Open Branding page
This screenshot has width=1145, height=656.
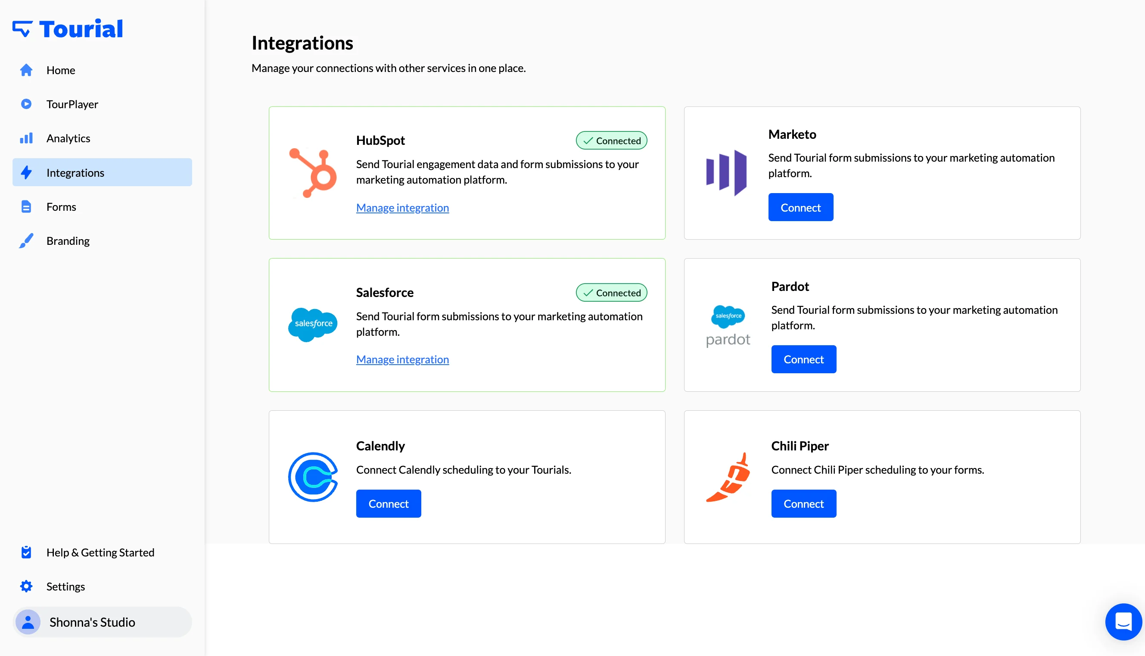(102, 241)
